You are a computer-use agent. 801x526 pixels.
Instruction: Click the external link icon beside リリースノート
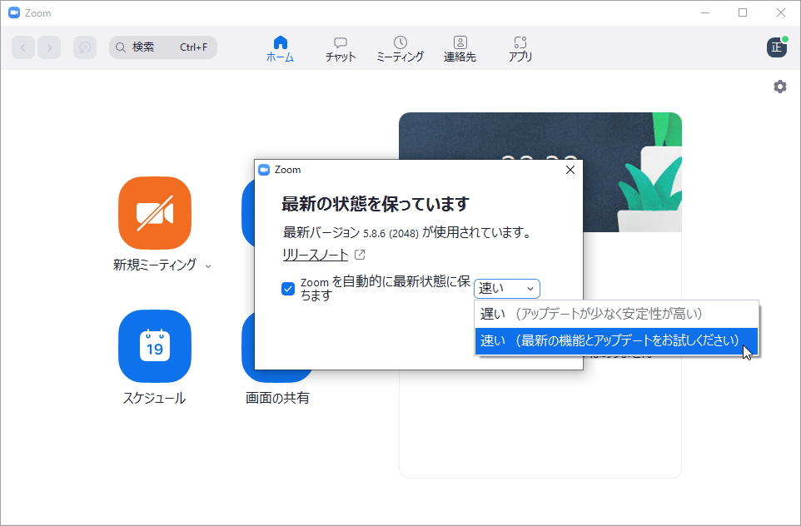(360, 255)
